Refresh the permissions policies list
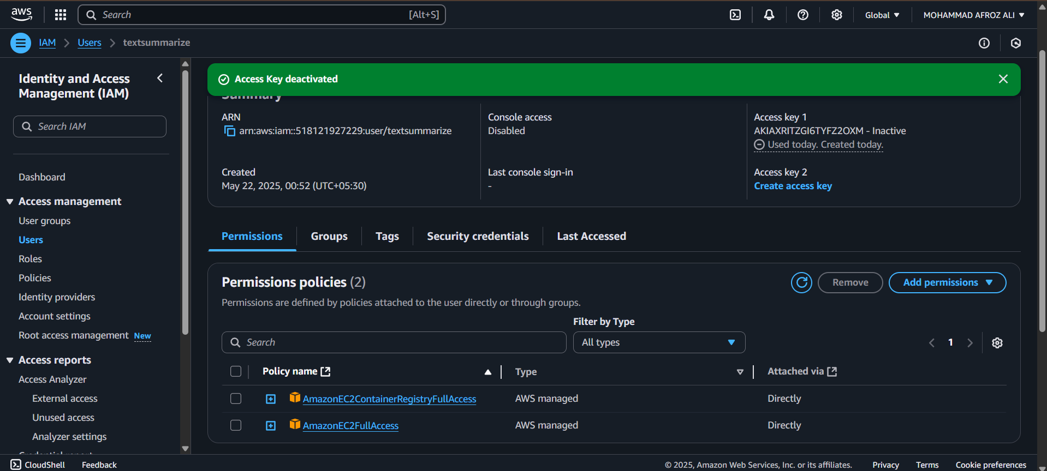This screenshot has width=1047, height=471. (x=801, y=282)
